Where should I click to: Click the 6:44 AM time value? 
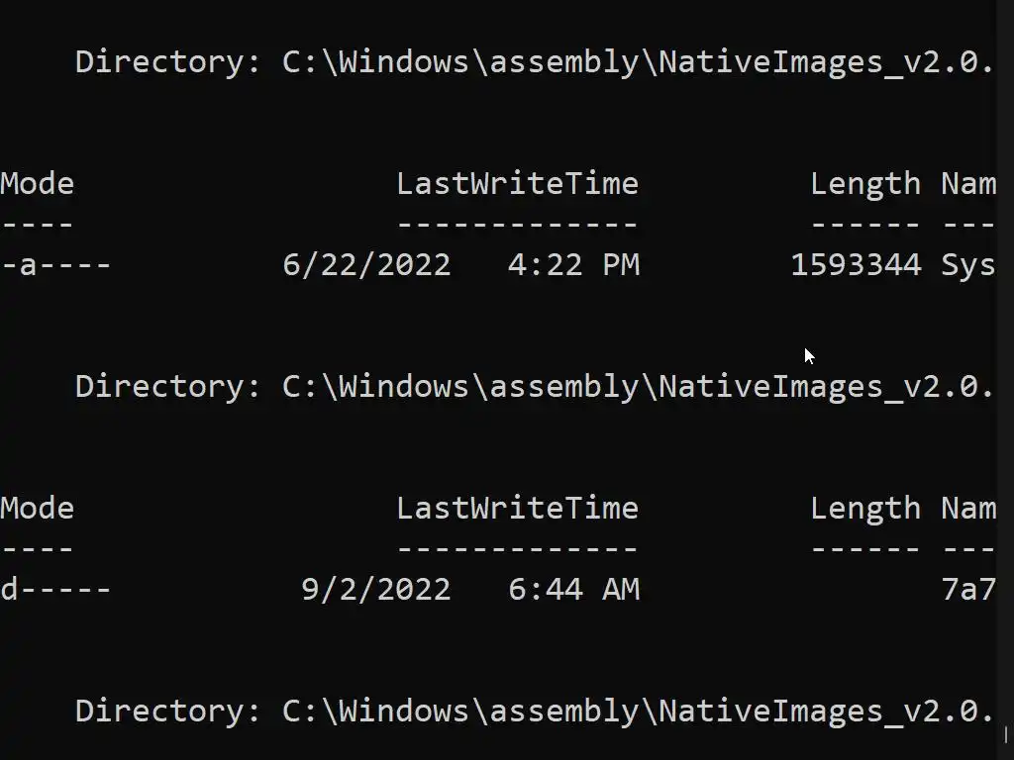[x=573, y=589]
